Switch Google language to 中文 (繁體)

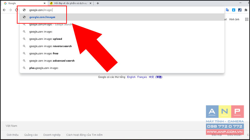(x=156, y=77)
